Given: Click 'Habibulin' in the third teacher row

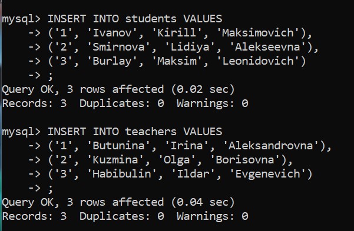Looking at the screenshot, I should [122, 174].
